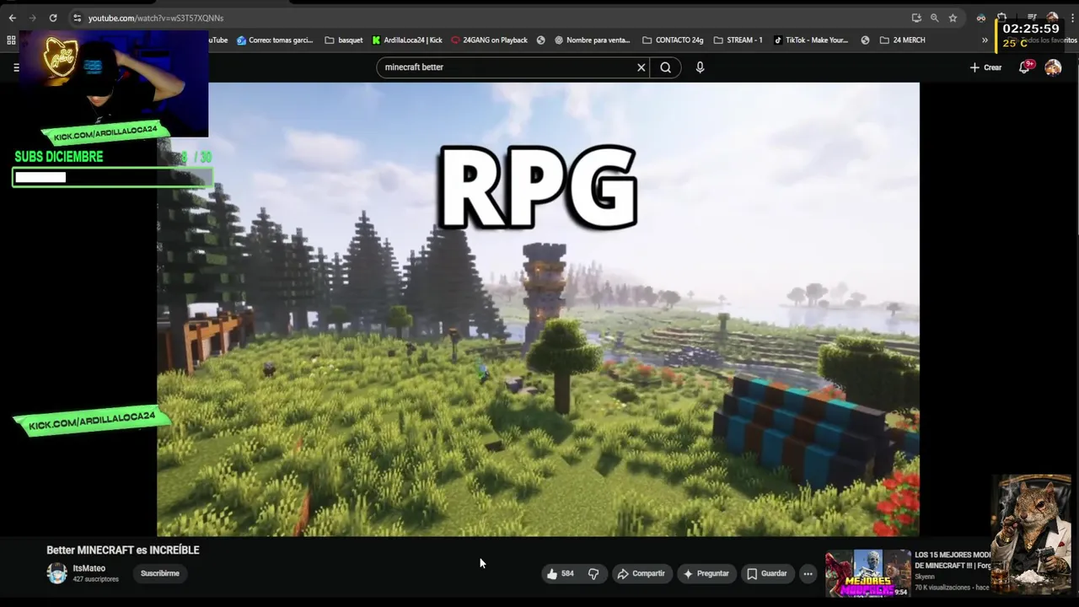The image size is (1079, 607).
Task: Open the Nombre para venta... bookmark
Action: click(592, 40)
